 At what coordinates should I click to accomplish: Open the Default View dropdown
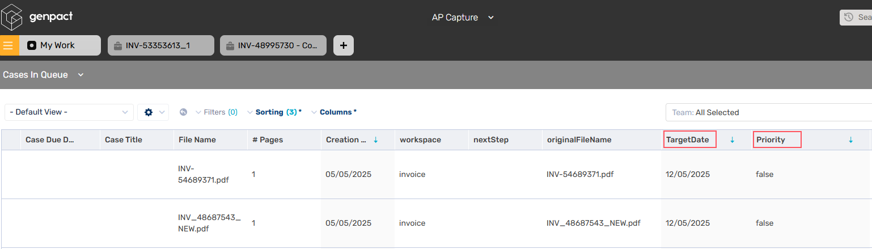click(69, 112)
